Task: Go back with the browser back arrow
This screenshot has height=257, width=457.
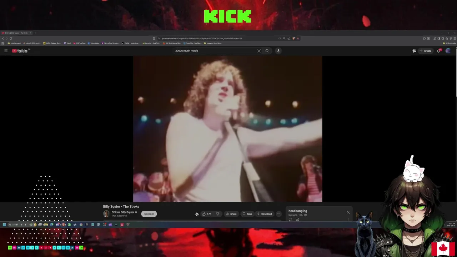Action: (x=3, y=38)
